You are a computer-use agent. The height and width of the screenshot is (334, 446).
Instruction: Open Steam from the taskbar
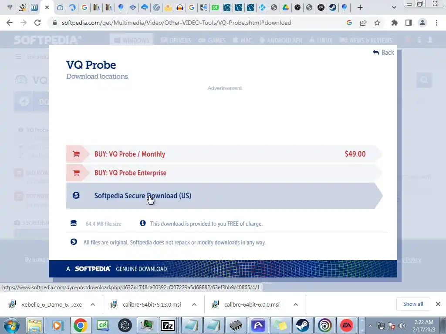(302, 325)
